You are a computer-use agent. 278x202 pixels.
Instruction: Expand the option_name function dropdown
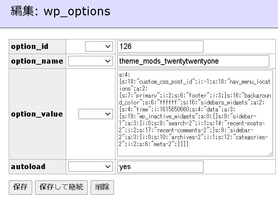click(90, 61)
